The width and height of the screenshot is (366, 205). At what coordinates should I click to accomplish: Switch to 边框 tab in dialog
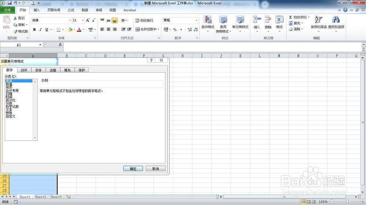pyautogui.click(x=53, y=70)
